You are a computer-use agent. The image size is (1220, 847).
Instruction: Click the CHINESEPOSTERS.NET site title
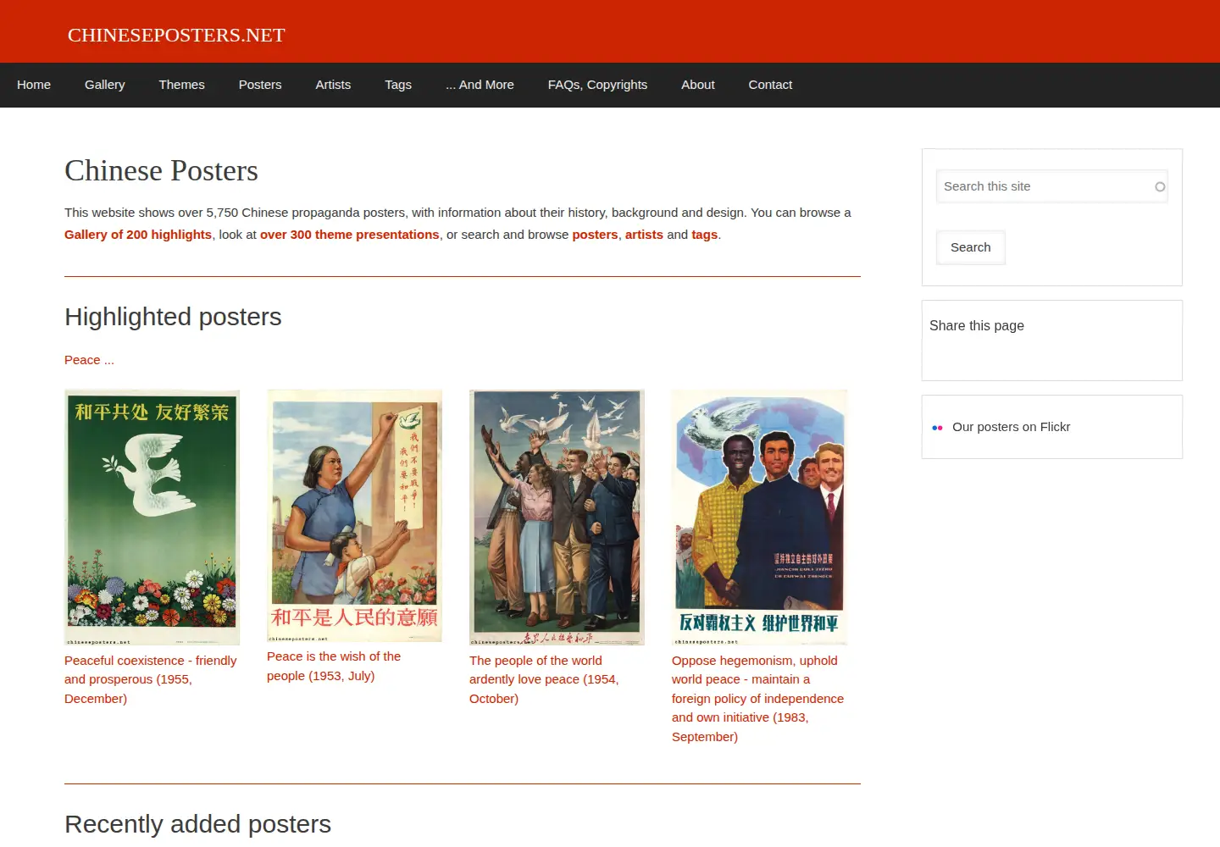(176, 35)
